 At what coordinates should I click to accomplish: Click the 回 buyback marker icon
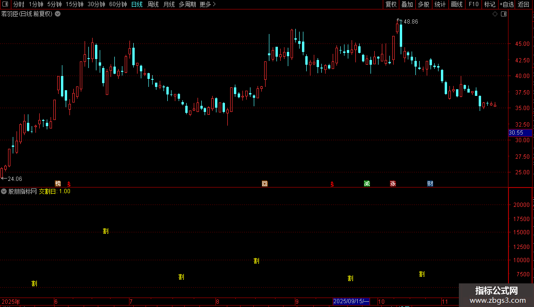click(x=265, y=184)
